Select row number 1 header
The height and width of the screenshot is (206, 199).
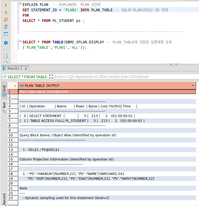pyautogui.click(x=13, y=92)
